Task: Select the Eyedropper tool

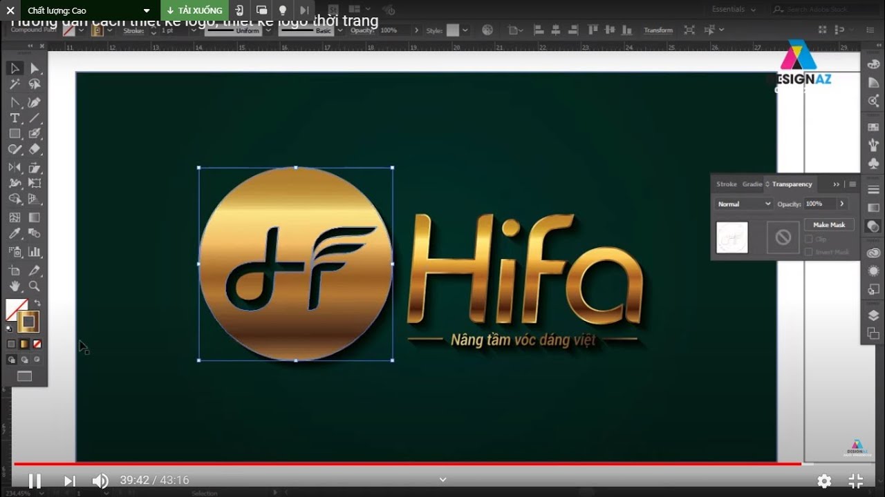Action: coord(15,234)
